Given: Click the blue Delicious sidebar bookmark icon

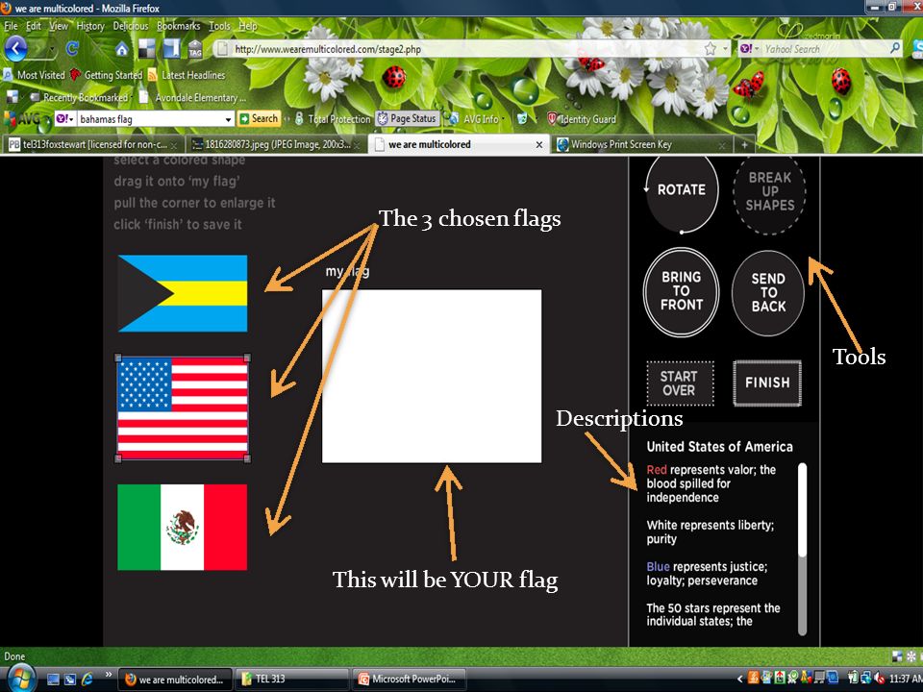Looking at the screenshot, I should (x=171, y=49).
